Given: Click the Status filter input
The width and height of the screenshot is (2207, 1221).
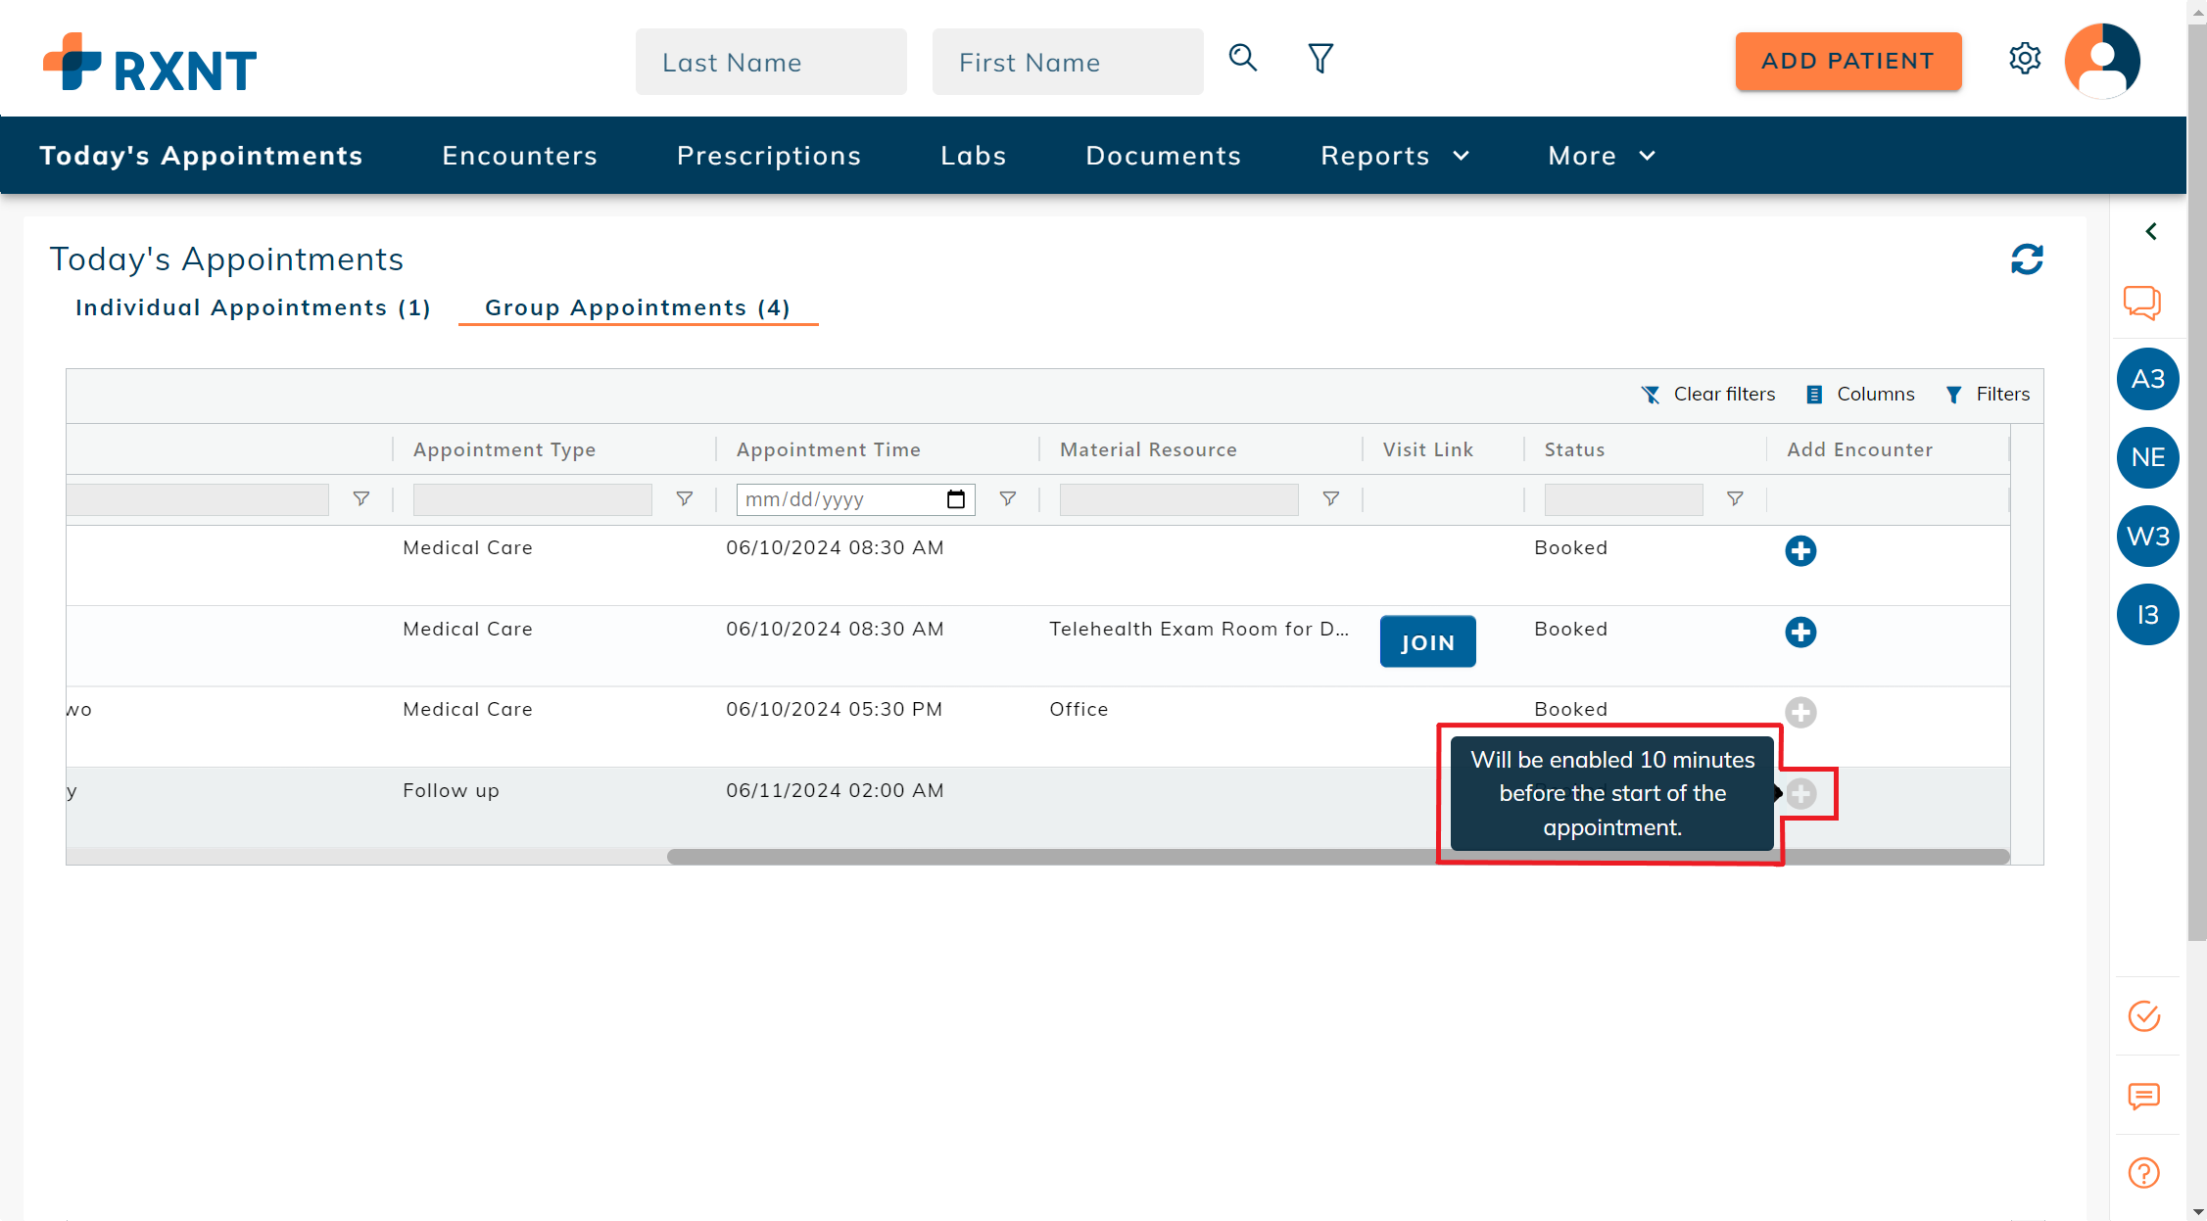Looking at the screenshot, I should point(1623,499).
